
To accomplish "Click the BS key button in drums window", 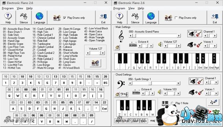I will (x=105, y=83).
